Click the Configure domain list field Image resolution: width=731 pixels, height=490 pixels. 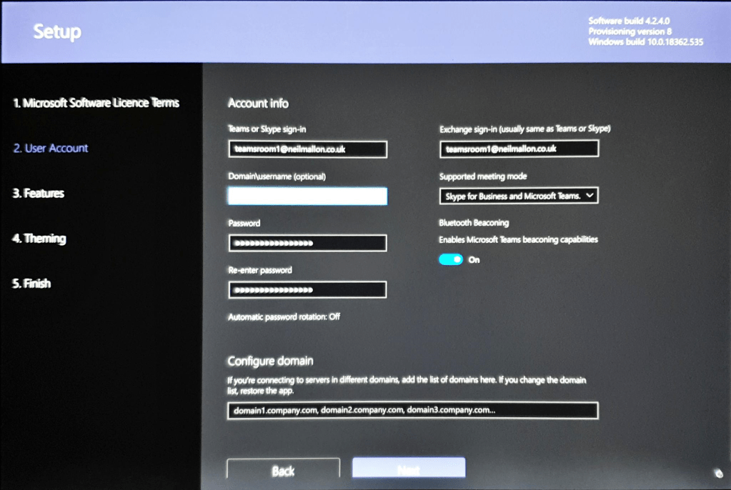(412, 411)
